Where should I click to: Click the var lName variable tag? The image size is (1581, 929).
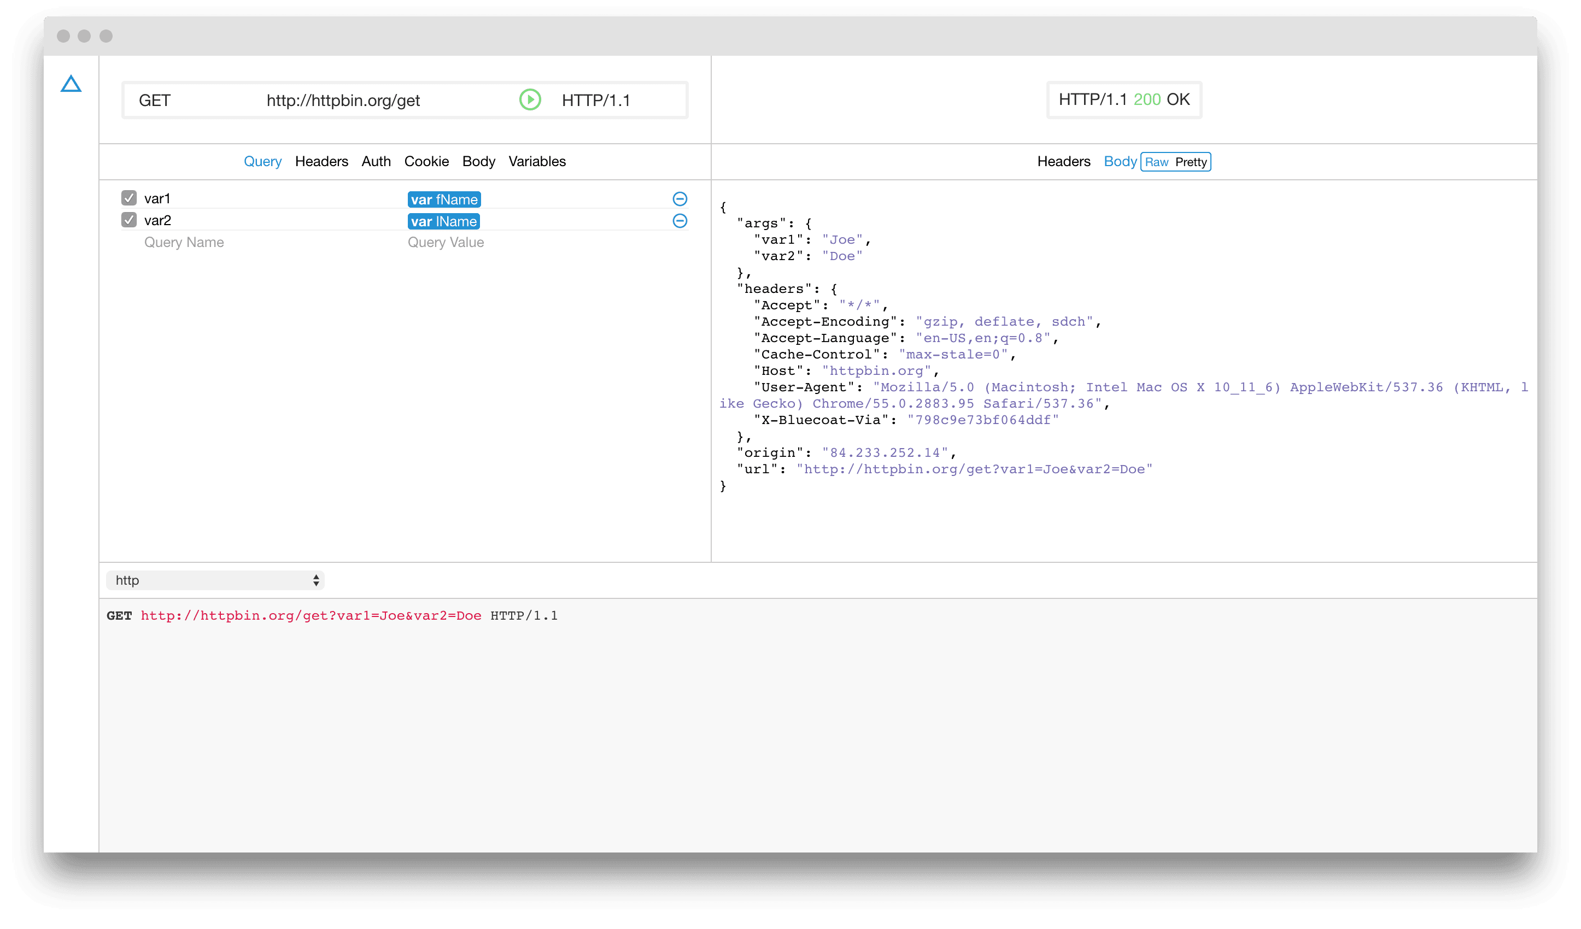[443, 221]
